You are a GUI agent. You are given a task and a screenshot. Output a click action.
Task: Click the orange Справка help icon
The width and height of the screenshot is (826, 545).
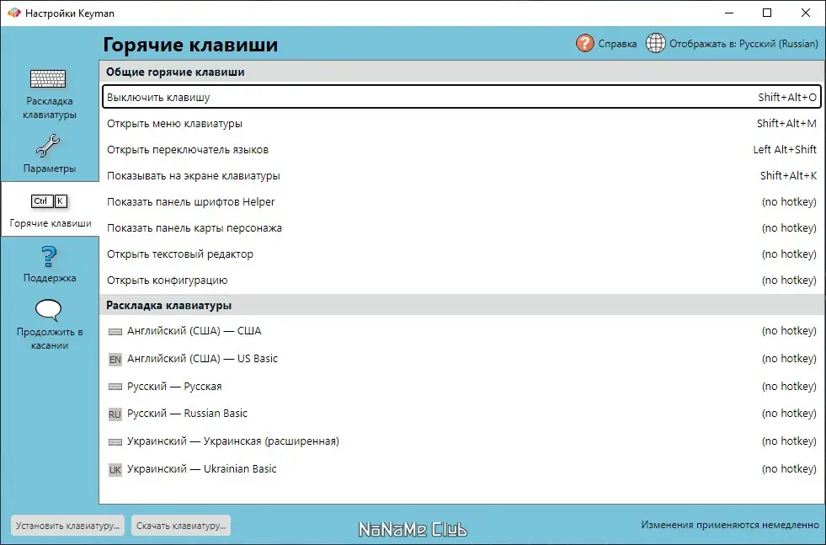584,43
